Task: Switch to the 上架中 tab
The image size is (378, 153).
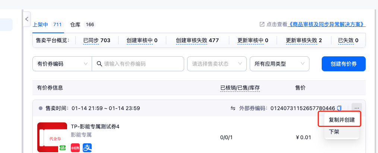Action: 41,25
